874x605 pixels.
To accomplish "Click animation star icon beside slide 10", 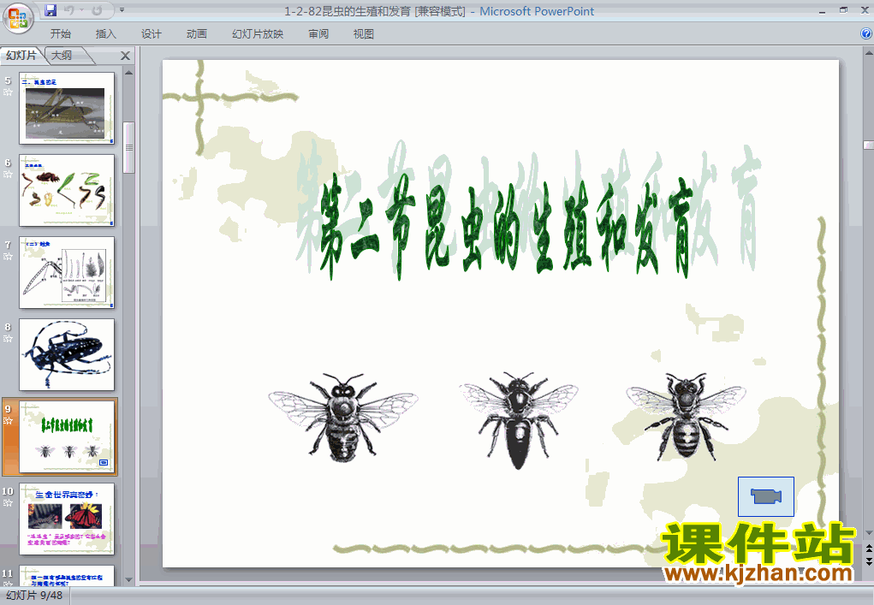I will point(8,503).
